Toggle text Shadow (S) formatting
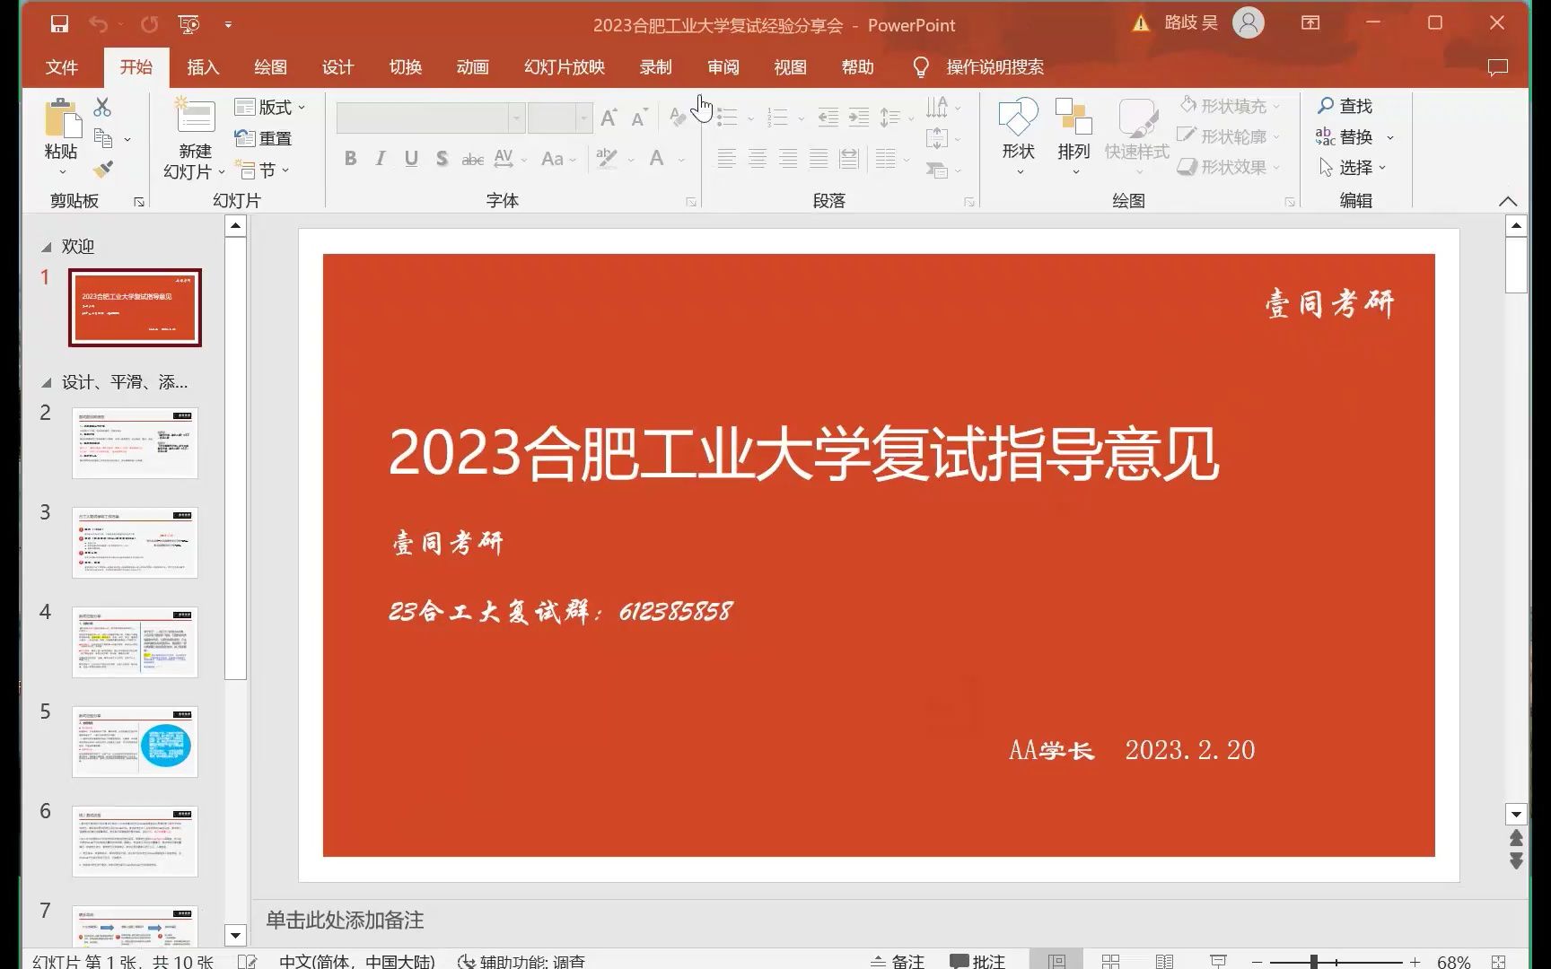 click(x=442, y=159)
